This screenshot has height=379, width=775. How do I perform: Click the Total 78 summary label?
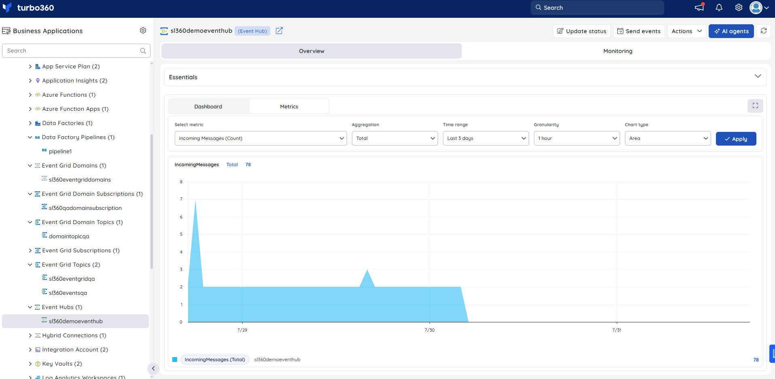coord(239,165)
